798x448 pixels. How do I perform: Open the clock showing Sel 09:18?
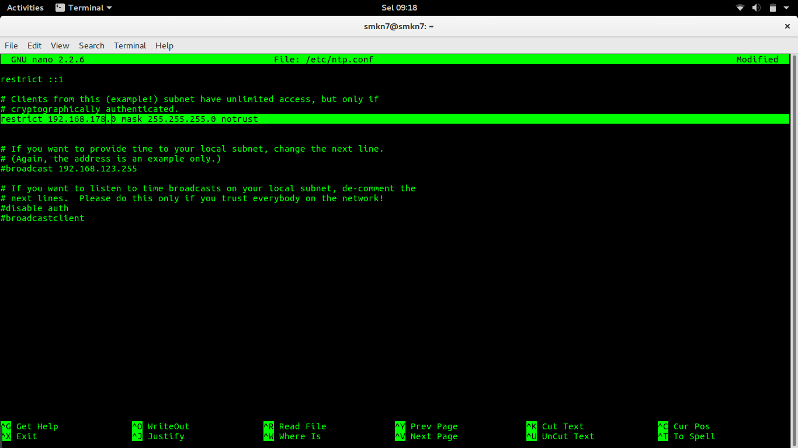click(x=399, y=8)
